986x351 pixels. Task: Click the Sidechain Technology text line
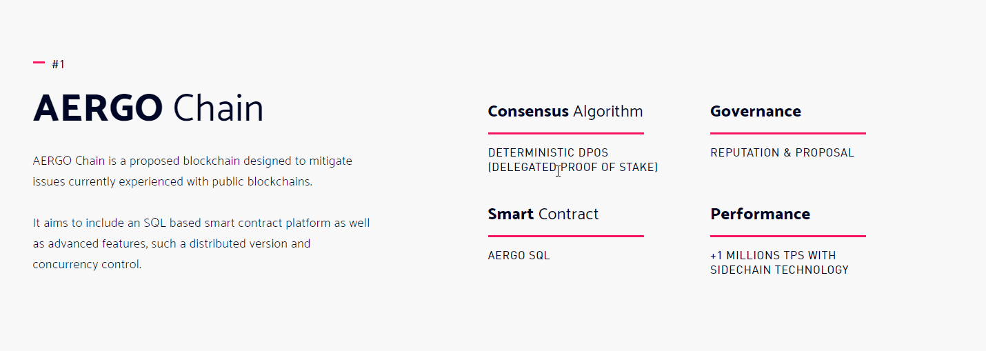click(x=779, y=270)
